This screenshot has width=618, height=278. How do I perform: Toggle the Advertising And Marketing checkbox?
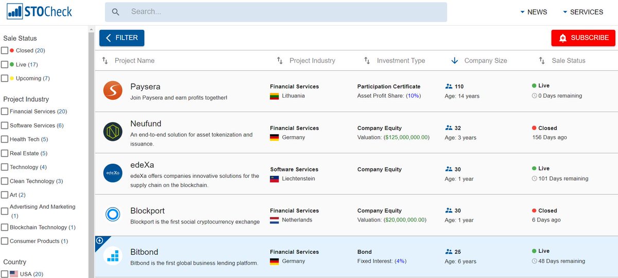point(5,211)
